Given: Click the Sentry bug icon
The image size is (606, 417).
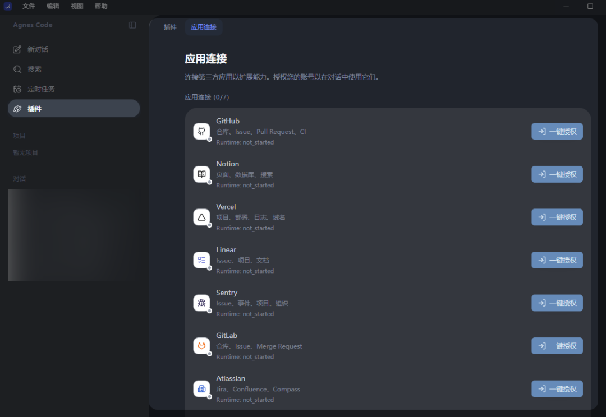Looking at the screenshot, I should point(201,303).
